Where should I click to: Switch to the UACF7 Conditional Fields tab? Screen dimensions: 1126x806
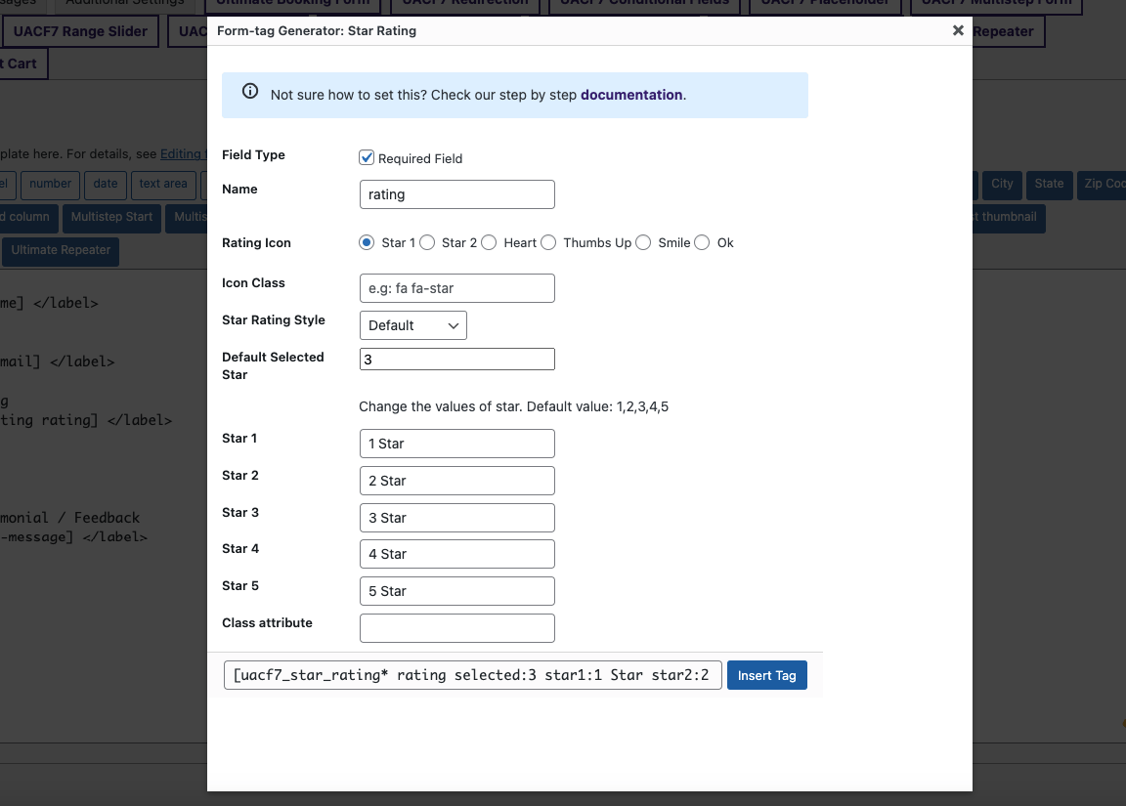tap(644, 3)
